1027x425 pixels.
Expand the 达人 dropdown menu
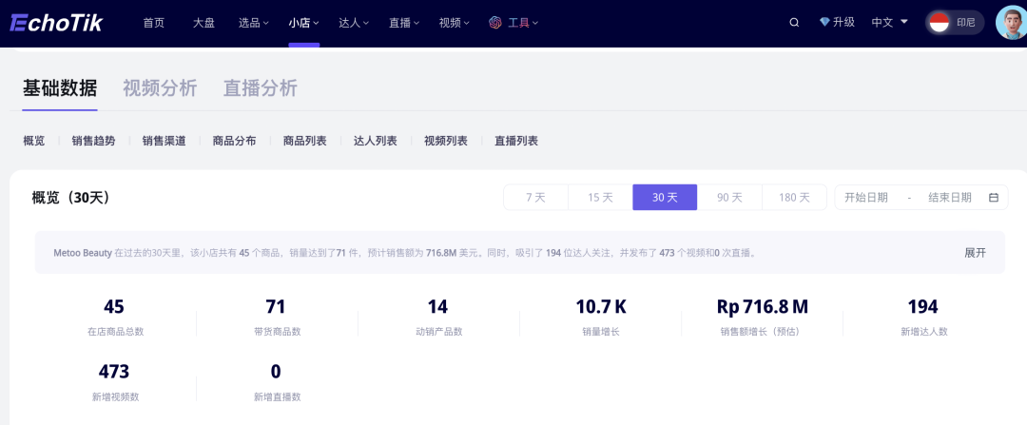tap(354, 23)
